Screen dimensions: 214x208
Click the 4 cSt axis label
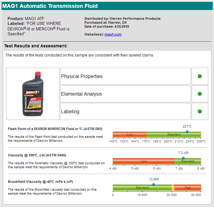coord(113,169)
